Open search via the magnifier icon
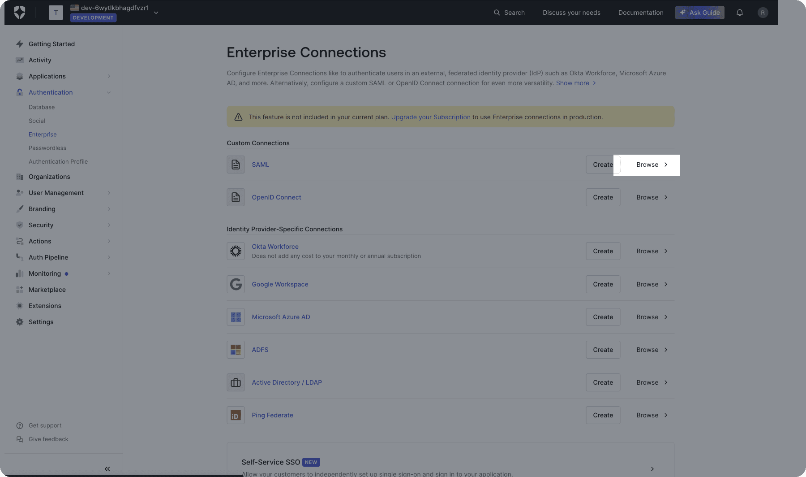The image size is (806, 477). coord(496,13)
